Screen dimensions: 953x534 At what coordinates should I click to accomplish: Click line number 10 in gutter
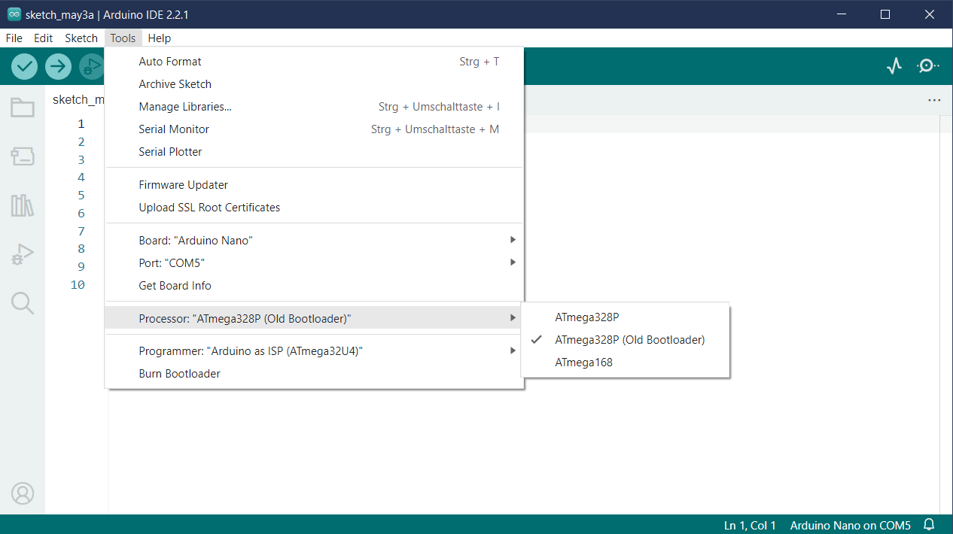pyautogui.click(x=78, y=284)
